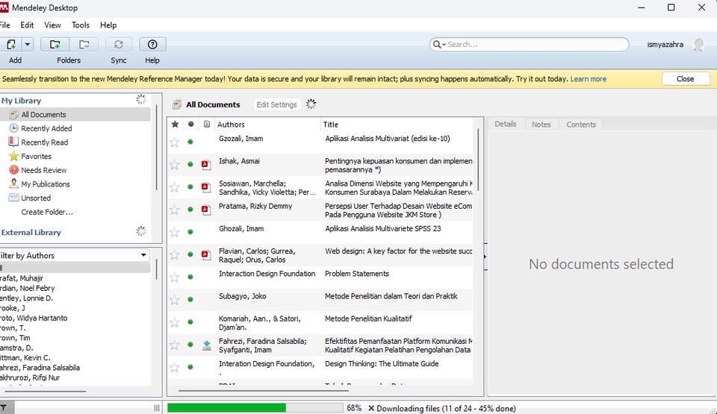
Task: Open the Unsorted folder
Action: [x=36, y=198]
